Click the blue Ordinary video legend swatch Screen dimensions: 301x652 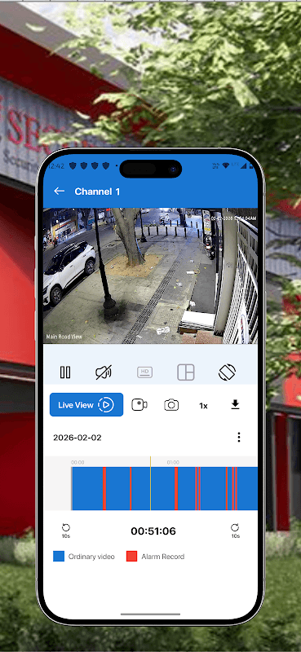pyautogui.click(x=59, y=557)
